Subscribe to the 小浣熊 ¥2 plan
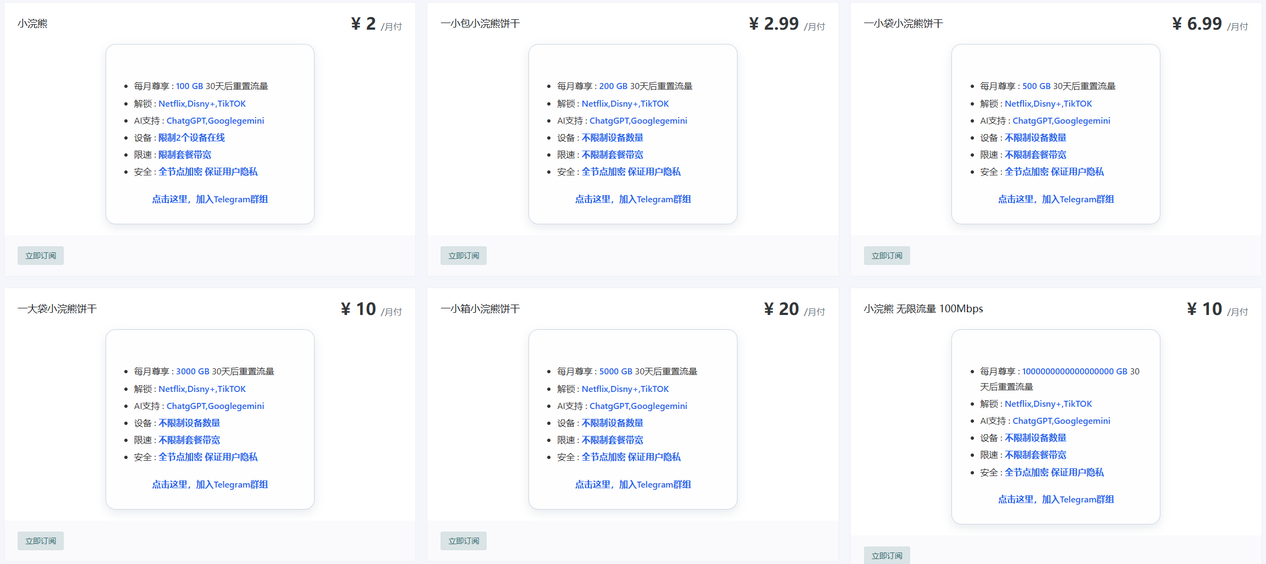The height and width of the screenshot is (564, 1266). pos(41,256)
